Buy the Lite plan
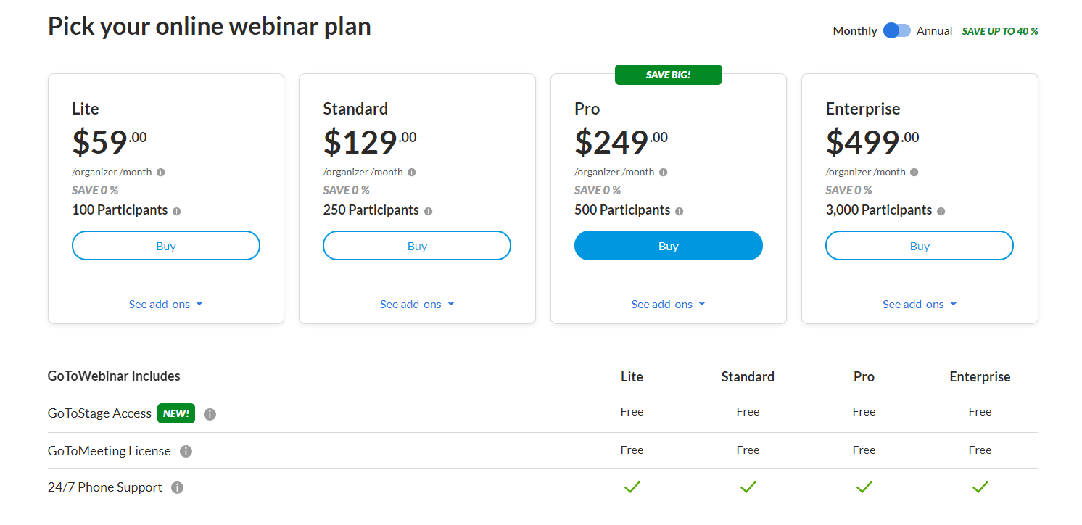1082x525 pixels. [165, 246]
